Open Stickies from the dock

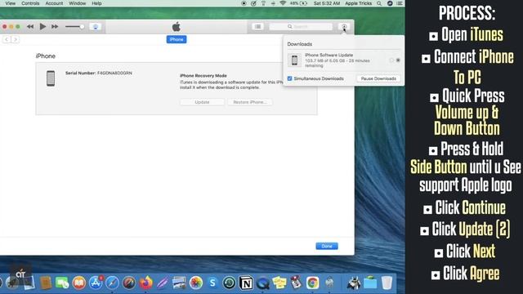click(x=279, y=283)
